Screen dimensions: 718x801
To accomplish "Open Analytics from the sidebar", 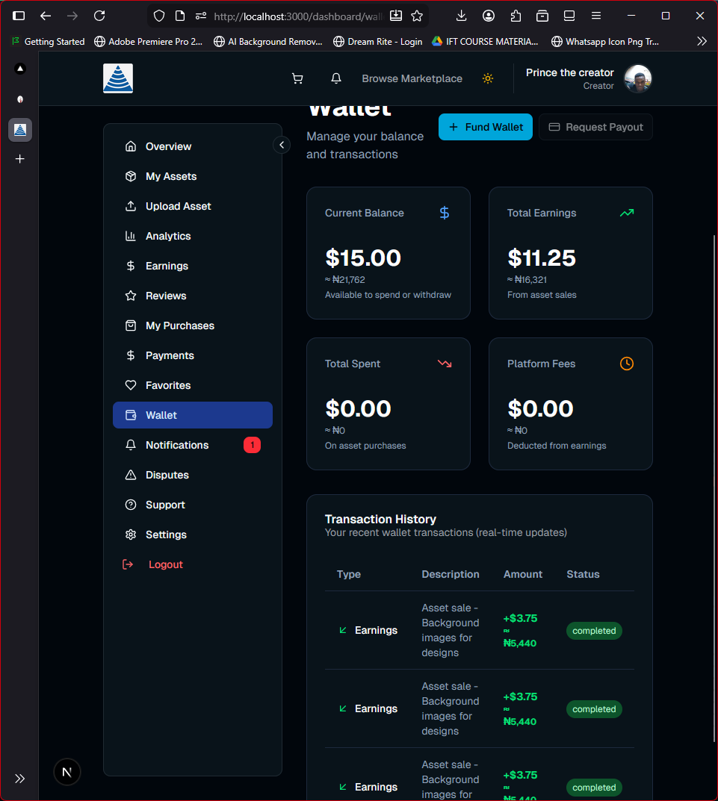I will pos(168,236).
